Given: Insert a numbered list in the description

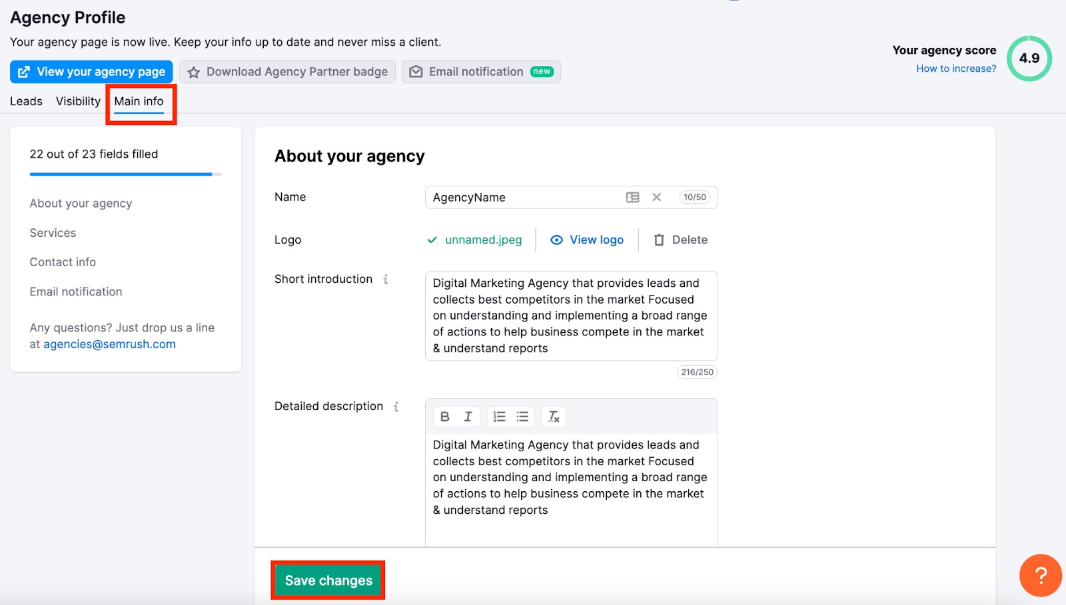Looking at the screenshot, I should click(x=499, y=417).
